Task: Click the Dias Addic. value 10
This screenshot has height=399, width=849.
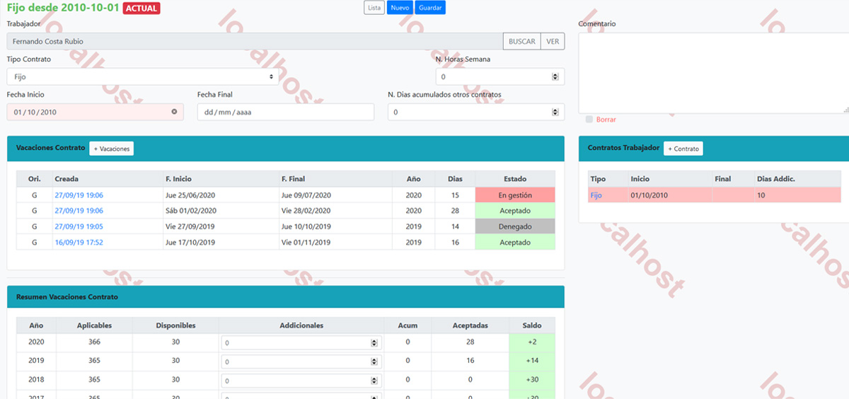Action: pyautogui.click(x=761, y=195)
